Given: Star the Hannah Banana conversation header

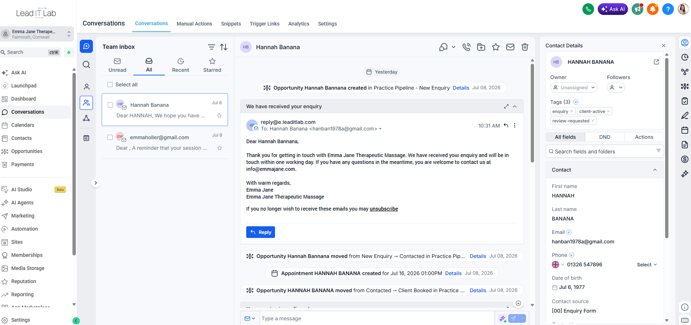Looking at the screenshot, I should tap(496, 47).
